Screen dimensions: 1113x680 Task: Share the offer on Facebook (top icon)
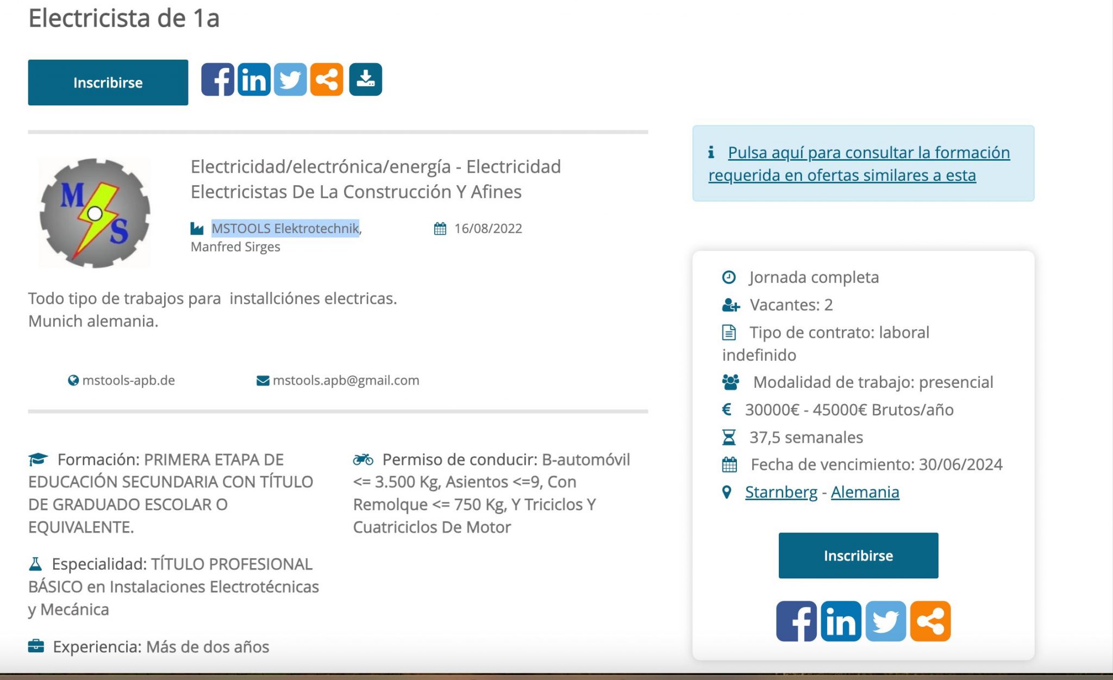[217, 79]
